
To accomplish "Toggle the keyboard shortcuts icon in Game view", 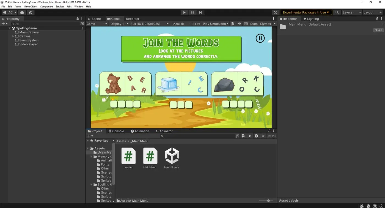I will point(246,24).
